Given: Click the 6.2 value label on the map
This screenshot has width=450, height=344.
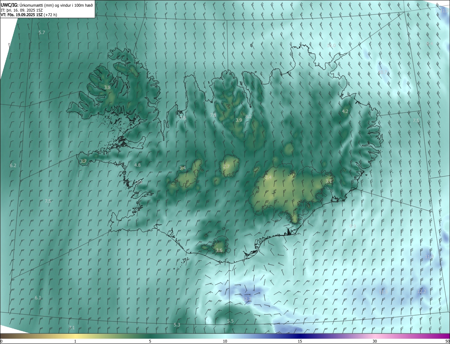Looking at the screenshot, I should tap(13, 165).
